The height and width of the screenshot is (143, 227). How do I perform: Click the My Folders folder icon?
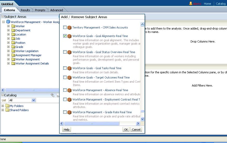point(7,106)
